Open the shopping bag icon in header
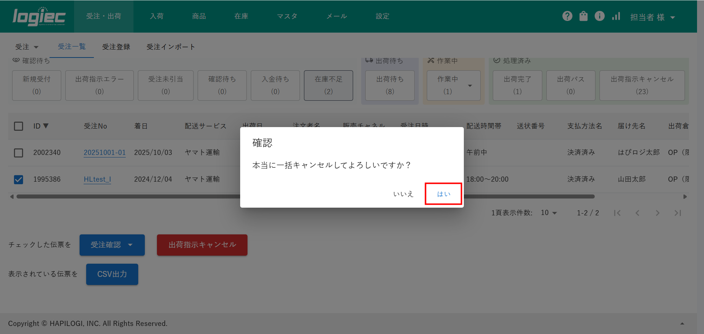This screenshot has width=704, height=334. (x=583, y=16)
